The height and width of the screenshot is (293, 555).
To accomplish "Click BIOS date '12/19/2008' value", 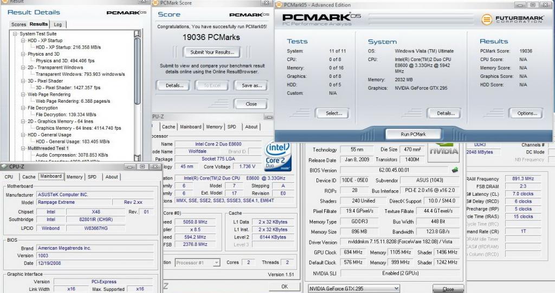I will 95,263.
